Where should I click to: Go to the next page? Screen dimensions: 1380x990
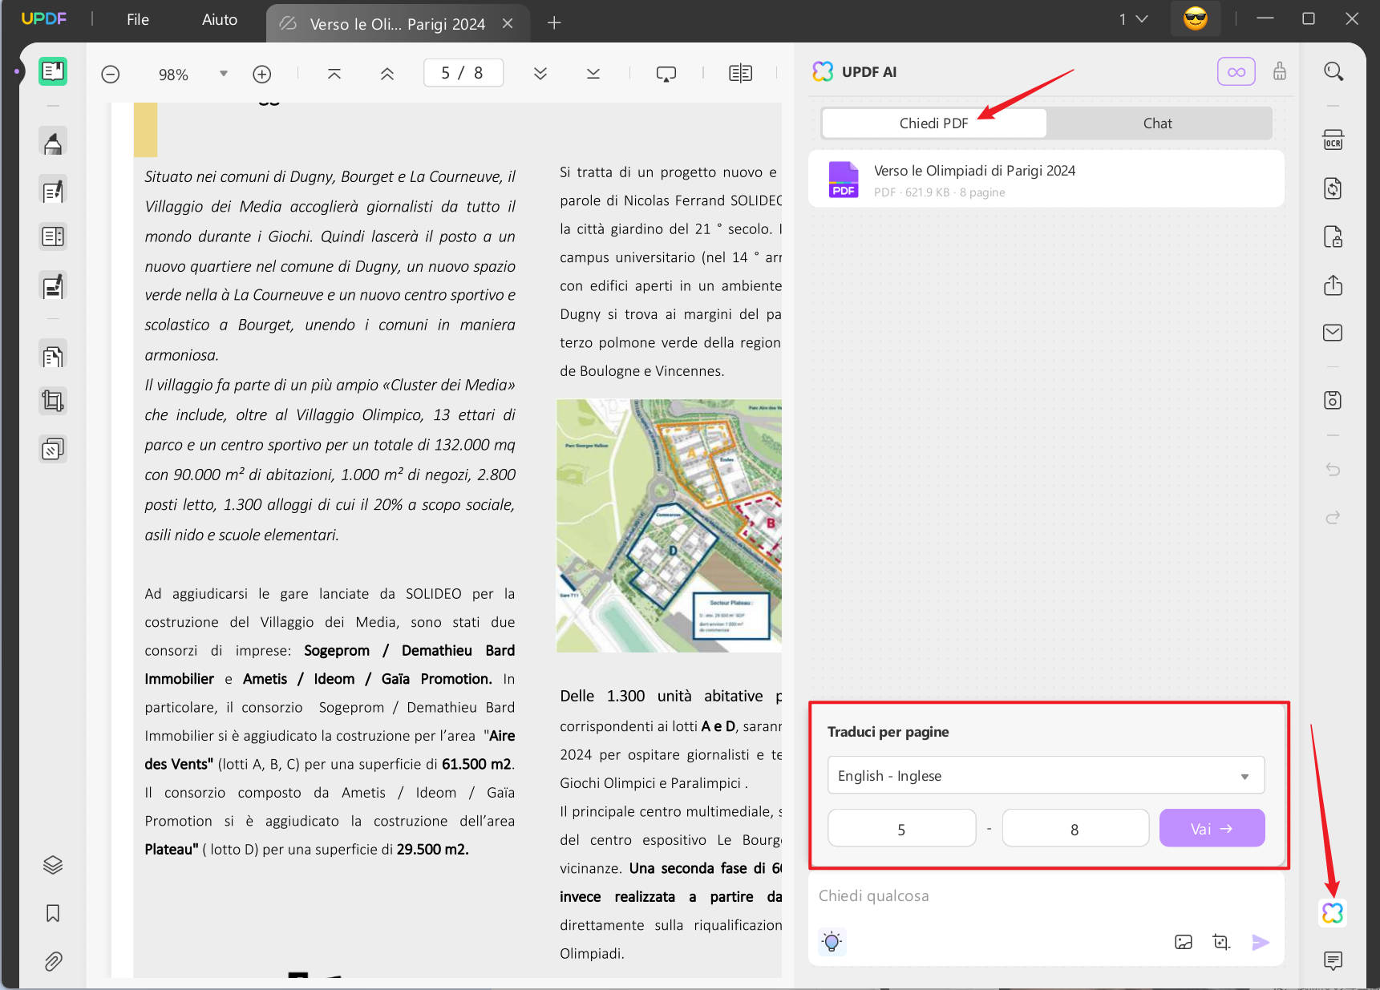[x=540, y=74]
